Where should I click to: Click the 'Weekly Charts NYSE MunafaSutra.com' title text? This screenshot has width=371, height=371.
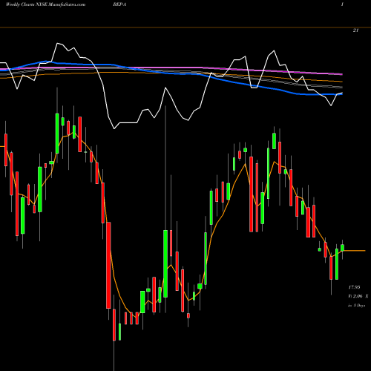coord(45,4)
